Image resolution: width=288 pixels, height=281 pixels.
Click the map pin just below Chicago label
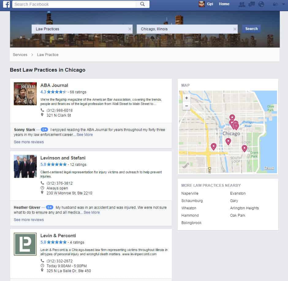tap(228, 141)
